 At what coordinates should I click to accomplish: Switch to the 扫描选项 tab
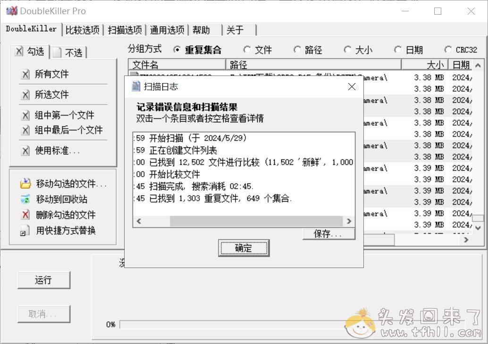point(125,30)
